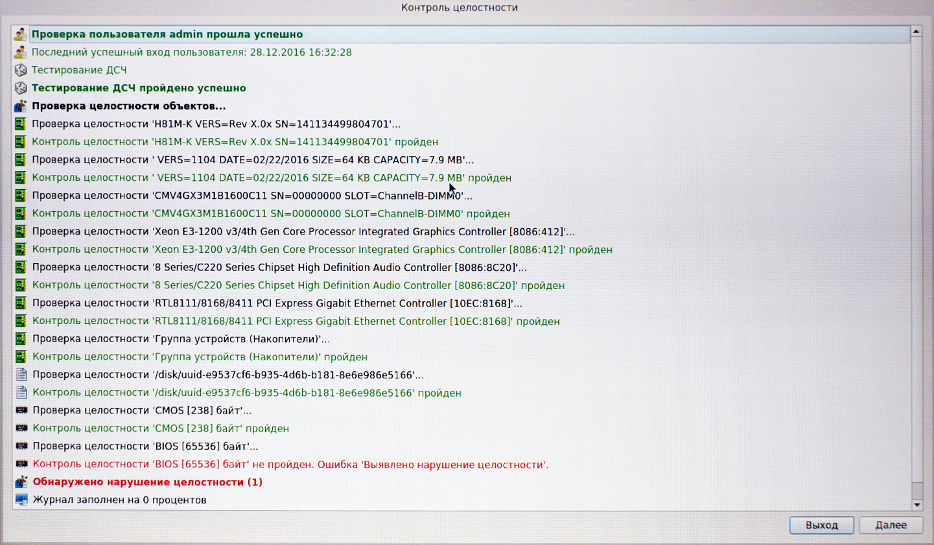This screenshot has width=934, height=545.
Task: Select green text 'Контроль целостности /disk/uuid-e9537cf6 ... пройден'
Action: point(247,393)
